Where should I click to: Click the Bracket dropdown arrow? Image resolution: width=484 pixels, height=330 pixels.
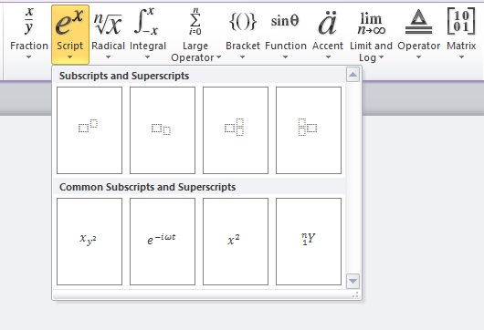pyautogui.click(x=242, y=57)
